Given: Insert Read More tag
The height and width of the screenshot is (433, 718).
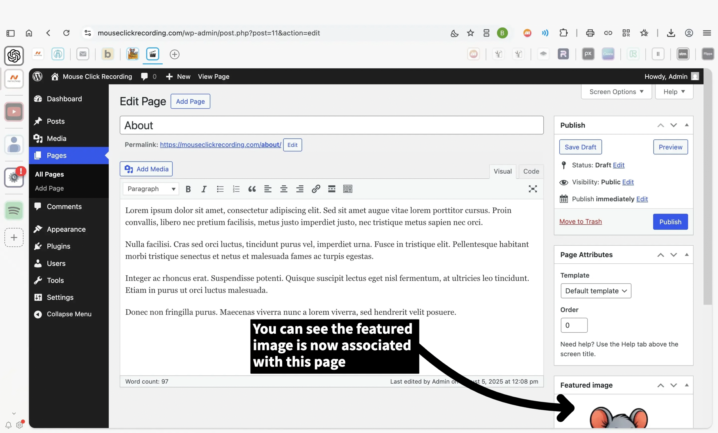Looking at the screenshot, I should click(332, 189).
